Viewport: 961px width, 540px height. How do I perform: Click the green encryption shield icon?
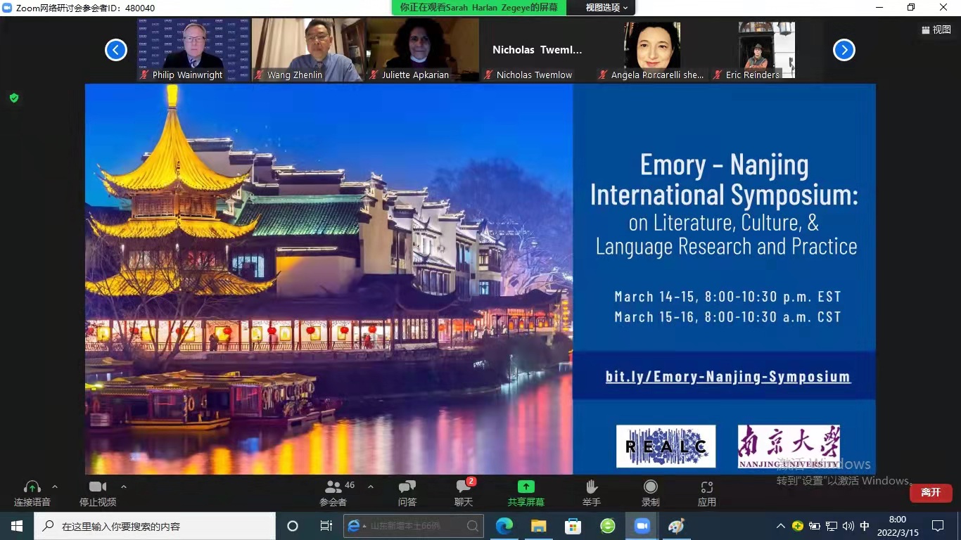[13, 98]
